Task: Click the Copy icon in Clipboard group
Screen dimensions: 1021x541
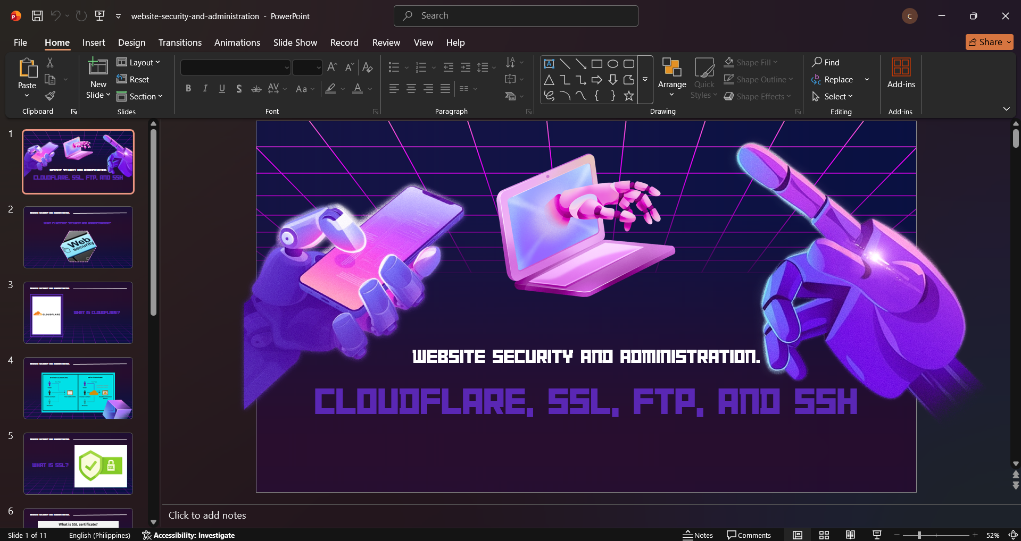Action: (50, 80)
